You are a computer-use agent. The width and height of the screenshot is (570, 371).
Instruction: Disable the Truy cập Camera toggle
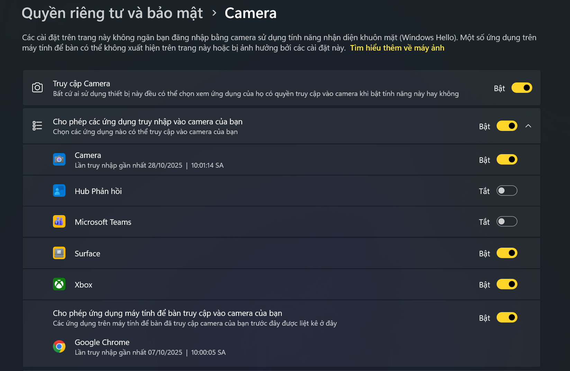(522, 88)
